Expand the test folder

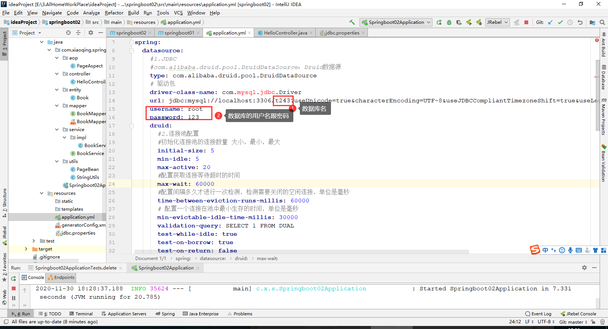point(34,241)
